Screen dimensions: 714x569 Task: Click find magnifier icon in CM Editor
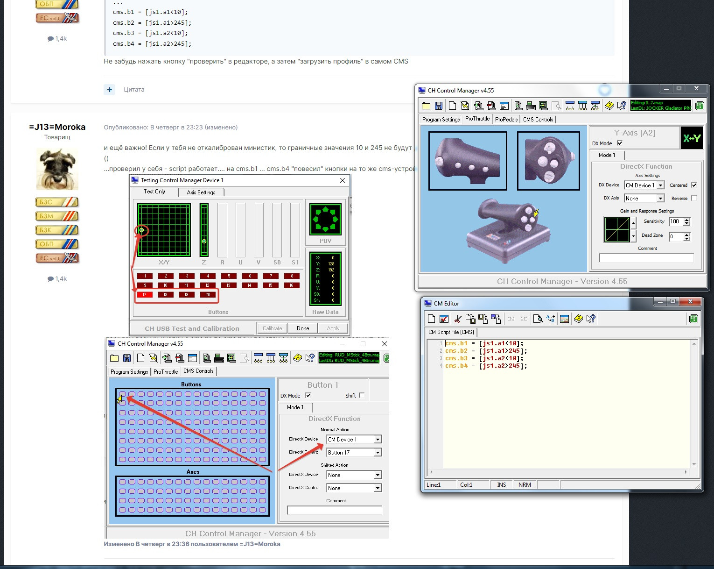click(538, 319)
